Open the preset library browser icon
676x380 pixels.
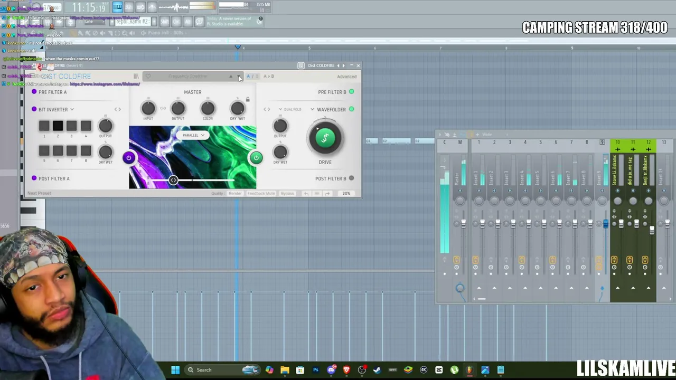(136, 77)
